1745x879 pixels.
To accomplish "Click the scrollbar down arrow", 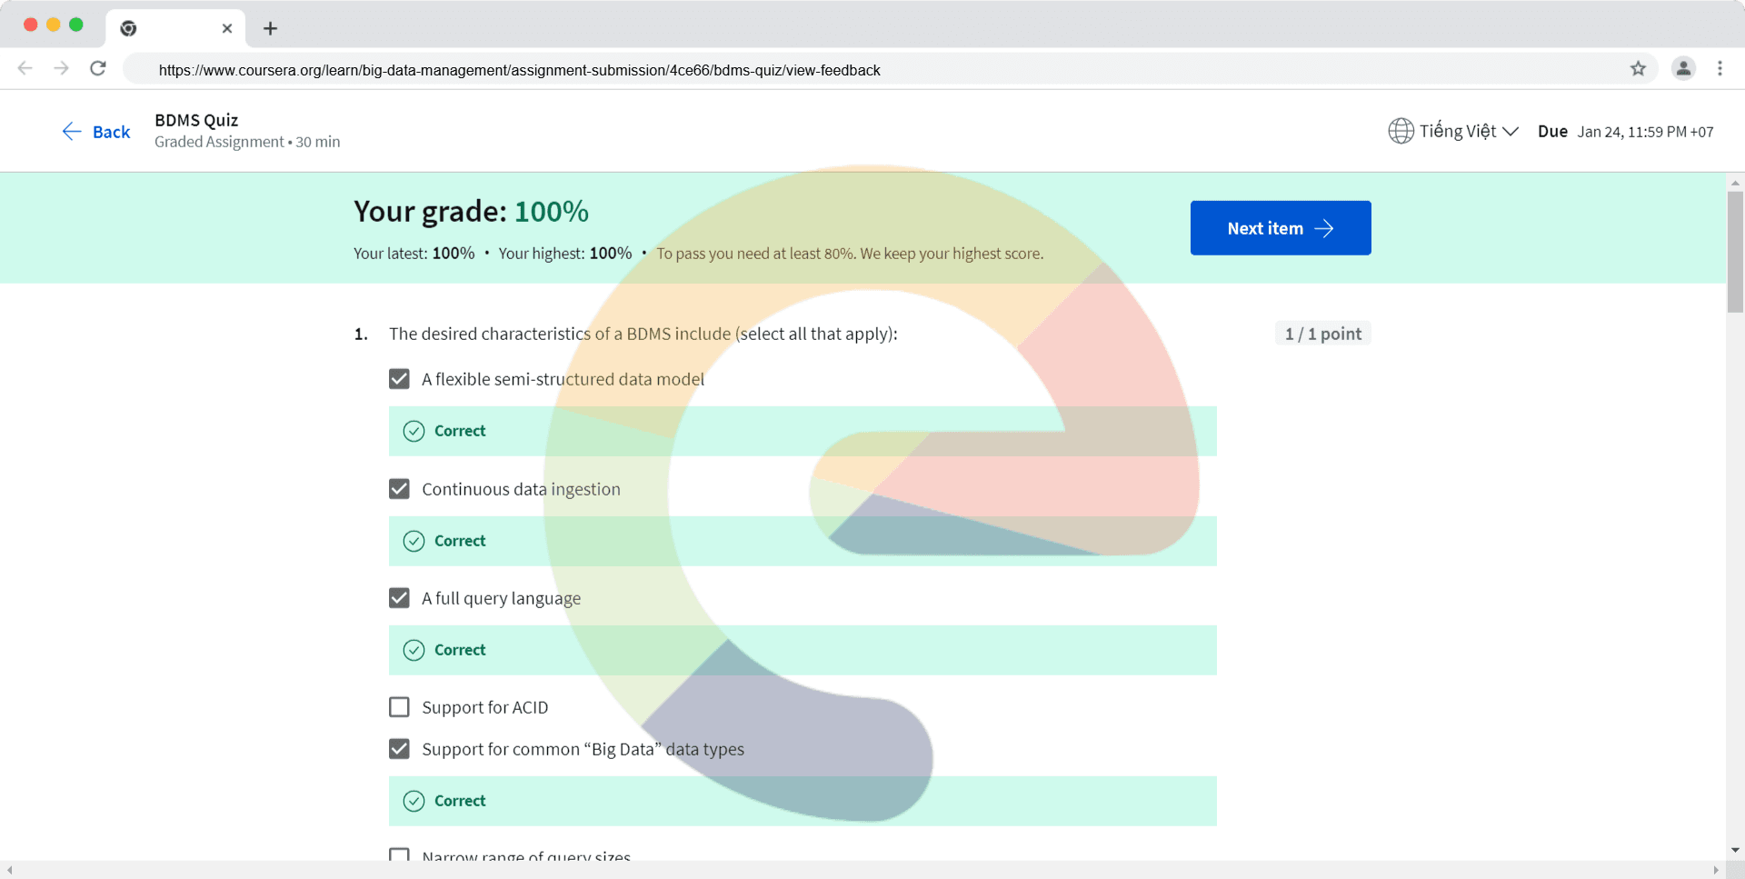I will tap(1735, 851).
